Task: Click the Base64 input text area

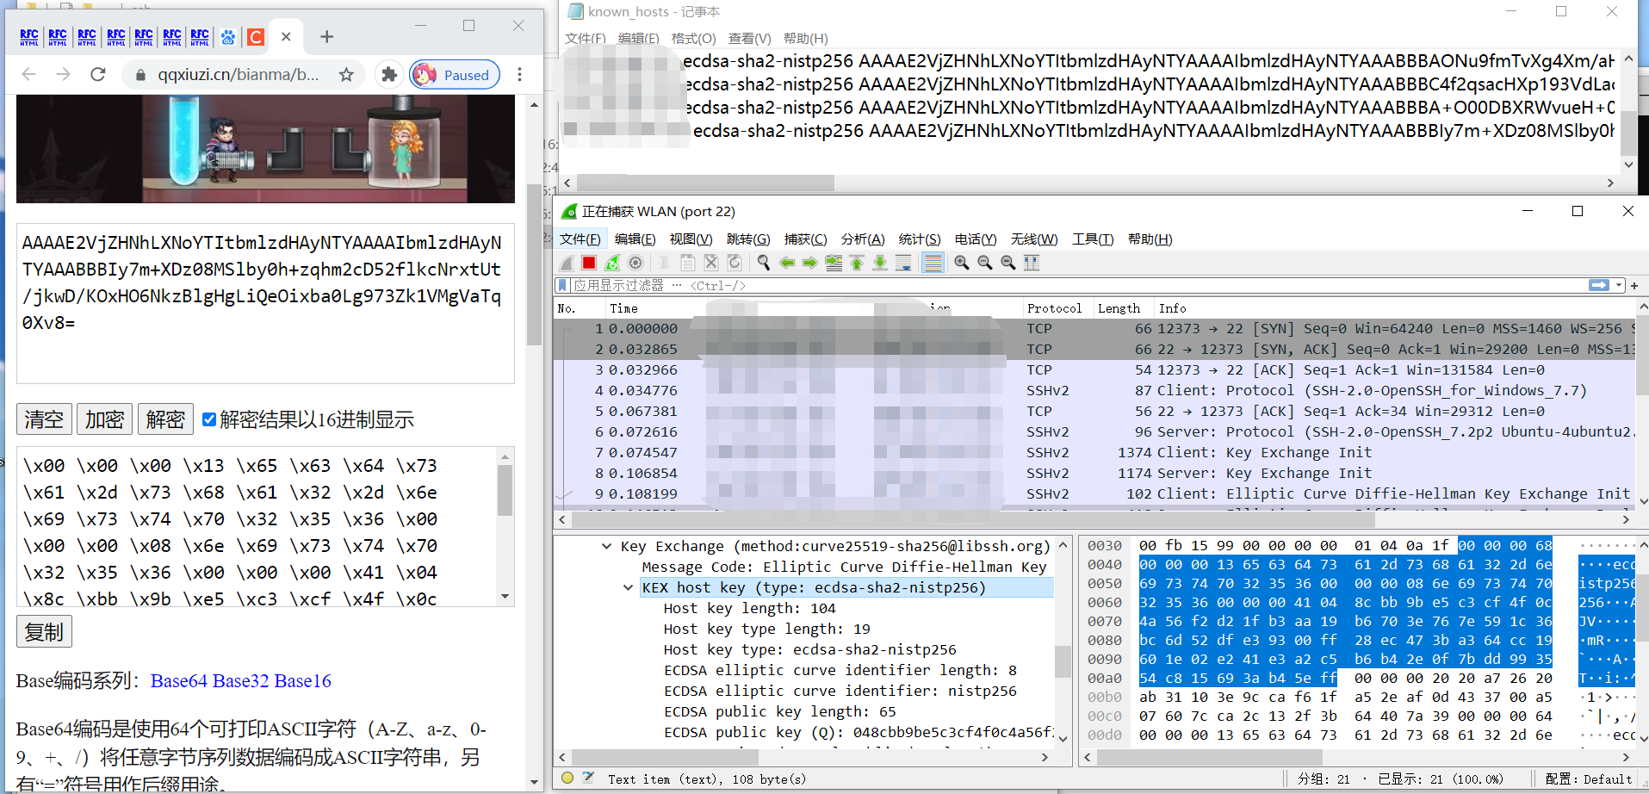Action: [265, 303]
